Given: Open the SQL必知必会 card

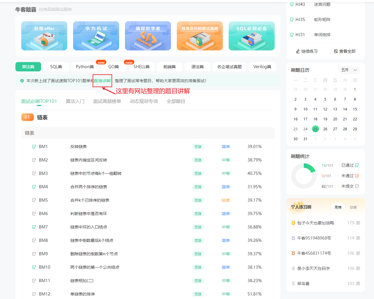Looking at the screenshot, I should tap(252, 36).
